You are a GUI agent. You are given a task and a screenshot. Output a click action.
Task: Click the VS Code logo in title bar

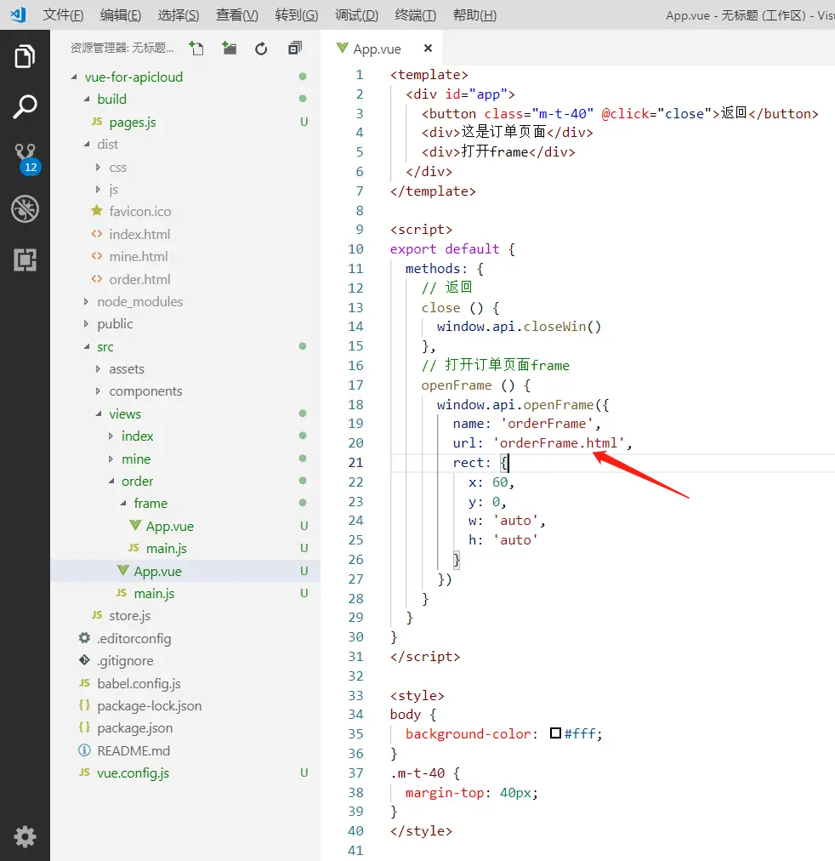(18, 14)
